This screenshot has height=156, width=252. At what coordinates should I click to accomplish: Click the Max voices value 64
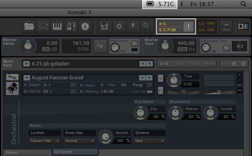(x=124, y=85)
